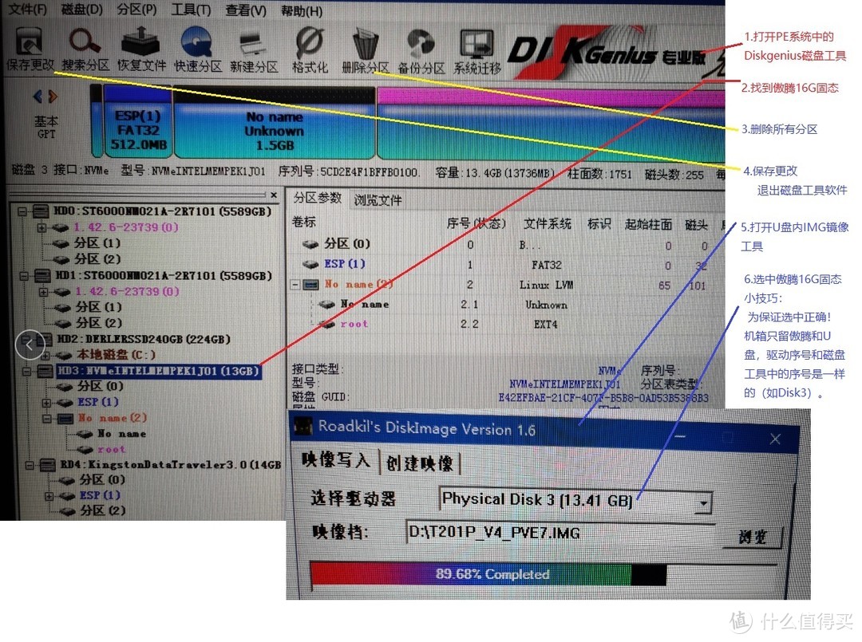The width and height of the screenshot is (862, 642).
Task: Open the 工具(T) menu
Action: tap(191, 10)
